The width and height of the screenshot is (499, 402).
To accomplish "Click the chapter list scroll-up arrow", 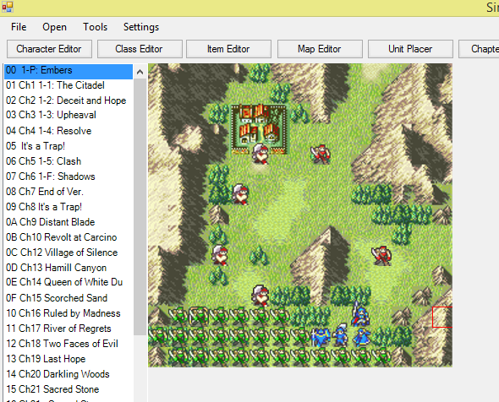I will [140, 72].
